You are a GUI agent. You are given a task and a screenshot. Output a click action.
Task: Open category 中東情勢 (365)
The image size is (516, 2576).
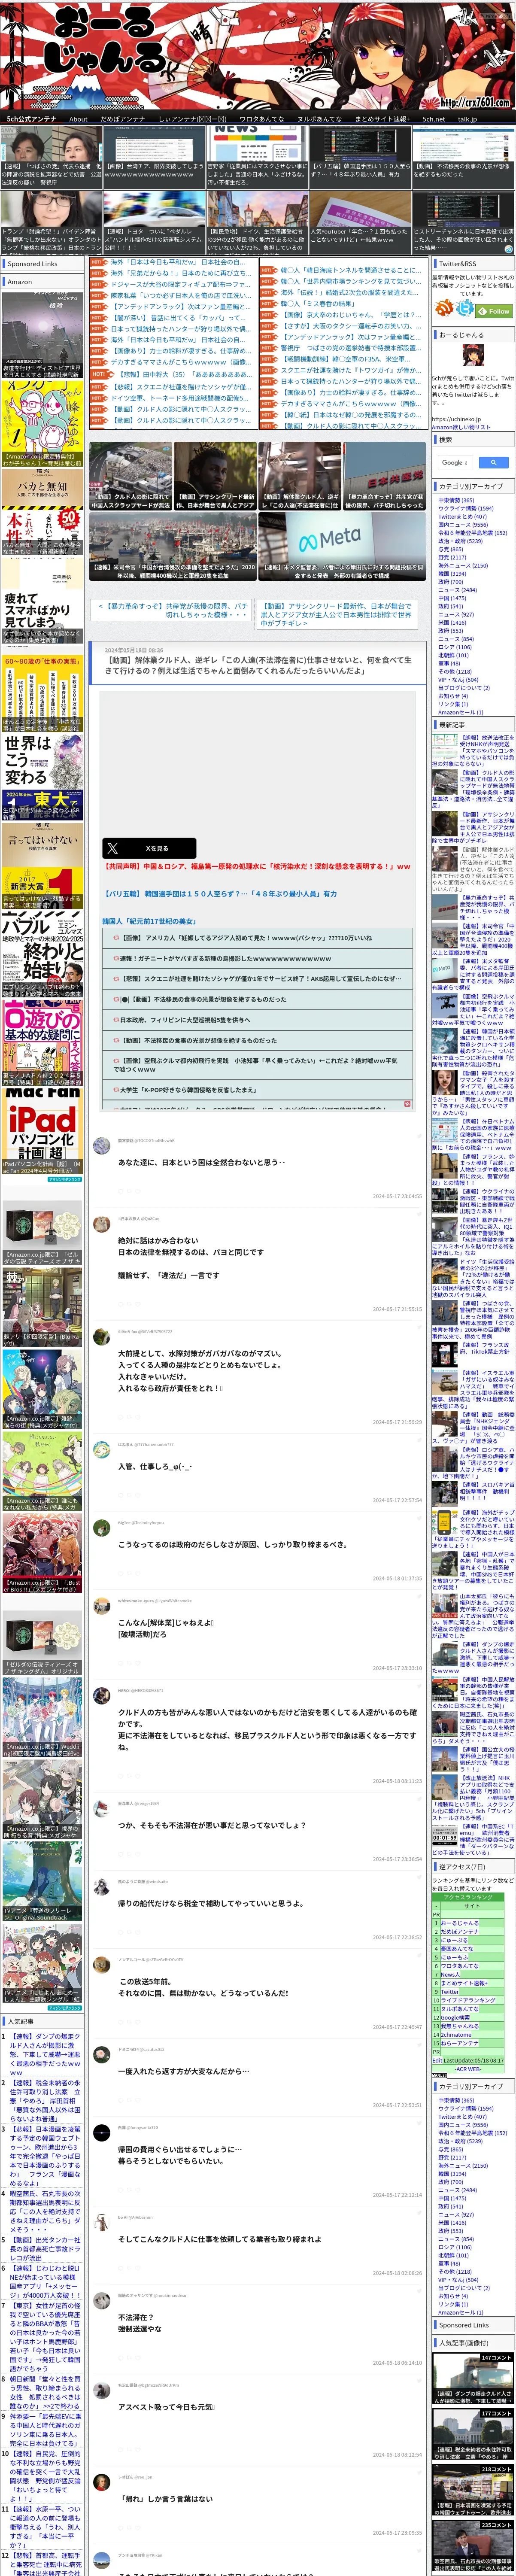pyautogui.click(x=456, y=500)
